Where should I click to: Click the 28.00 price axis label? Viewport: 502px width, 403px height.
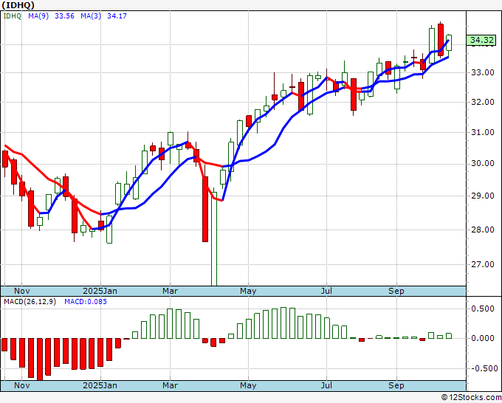point(483,230)
